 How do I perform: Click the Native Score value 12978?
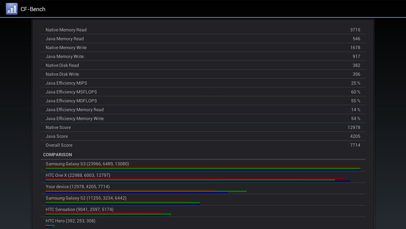coord(354,127)
